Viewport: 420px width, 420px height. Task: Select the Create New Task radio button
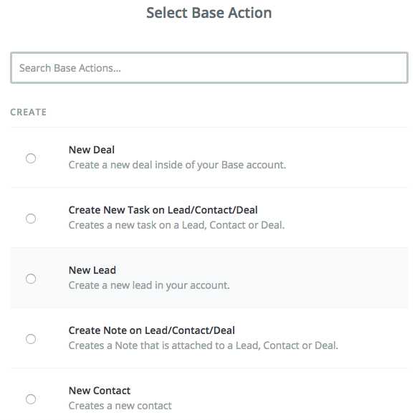coord(31,219)
